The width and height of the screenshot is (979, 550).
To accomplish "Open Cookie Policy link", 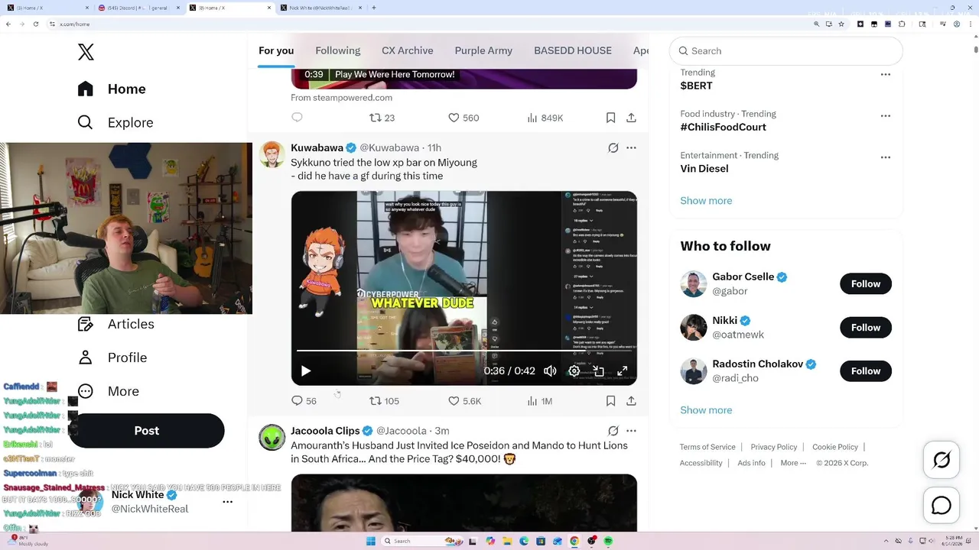I will pyautogui.click(x=835, y=447).
